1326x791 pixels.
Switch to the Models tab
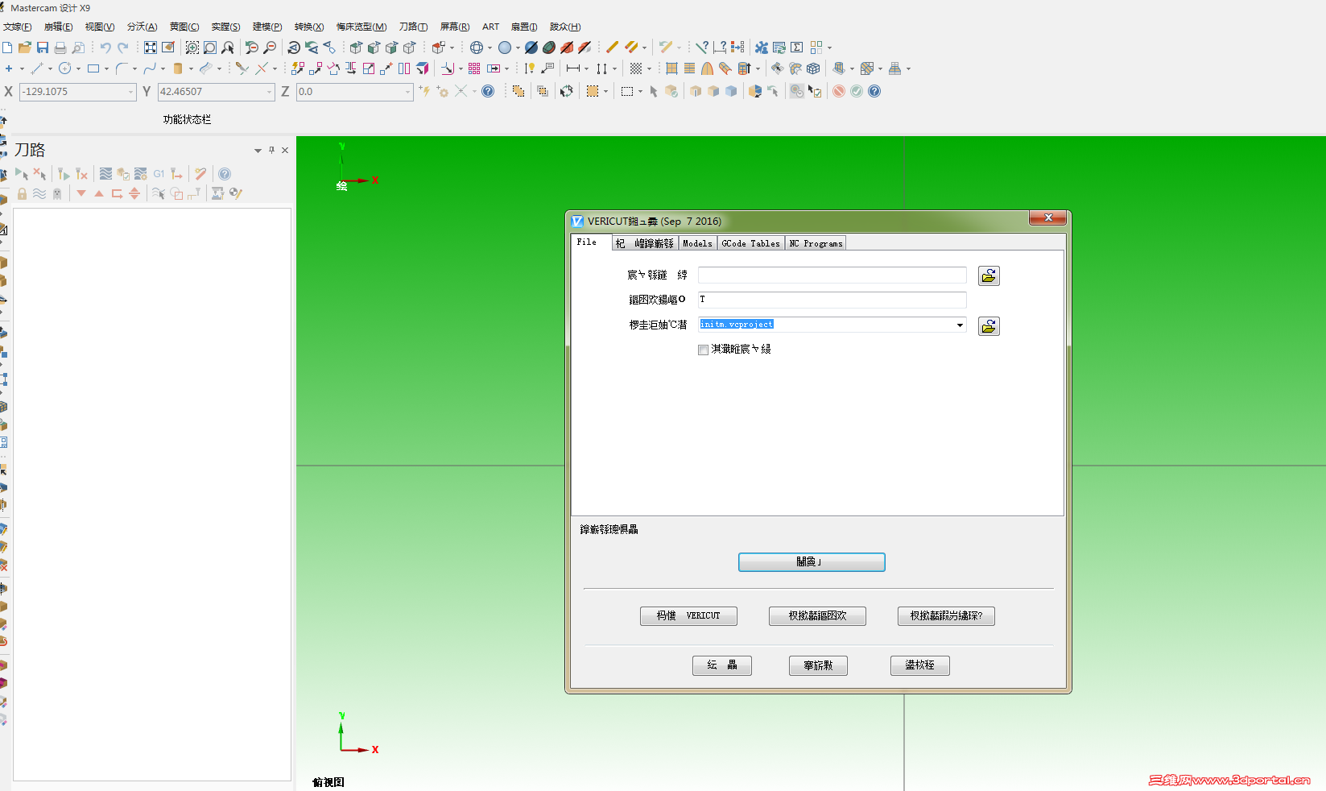click(x=697, y=243)
